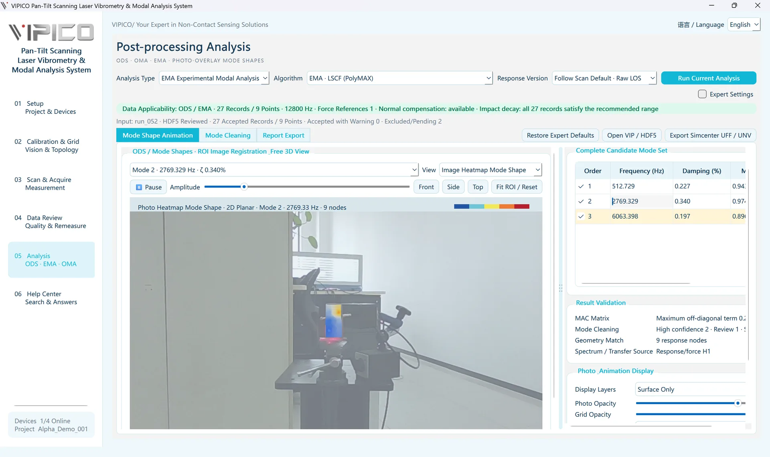Click the Damping (%) column header
770x457 pixels.
(701, 171)
